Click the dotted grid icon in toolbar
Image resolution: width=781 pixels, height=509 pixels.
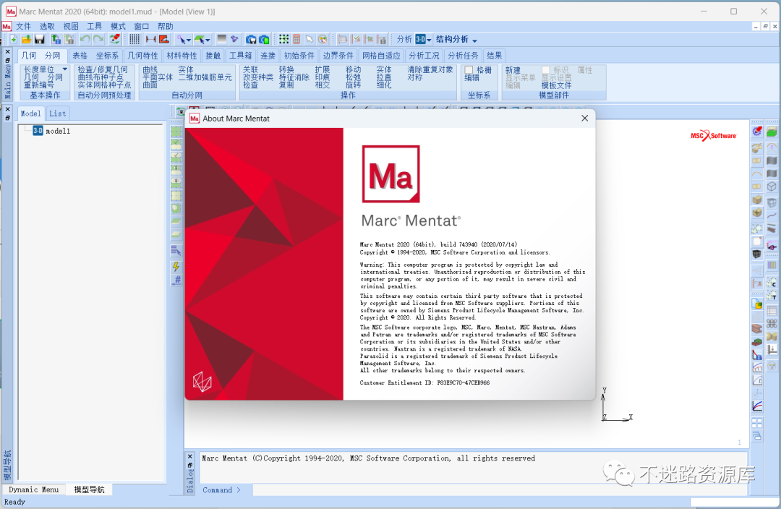[135, 39]
